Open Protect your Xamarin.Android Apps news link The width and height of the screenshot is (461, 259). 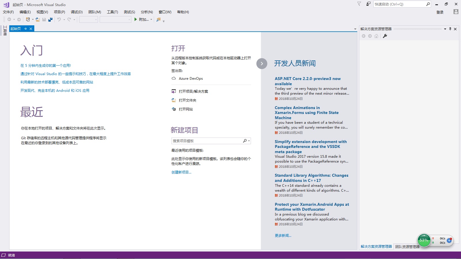click(x=312, y=207)
